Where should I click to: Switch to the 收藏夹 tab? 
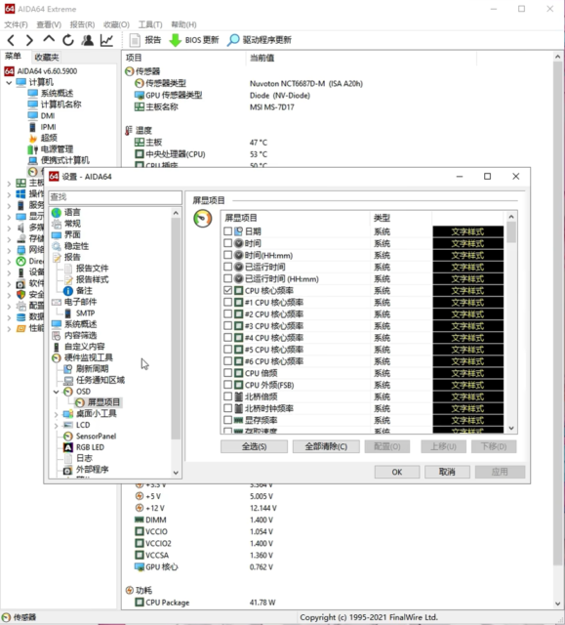pos(47,58)
